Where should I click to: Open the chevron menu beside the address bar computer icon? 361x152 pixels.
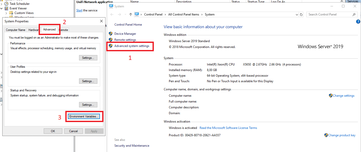pyautogui.click(x=141, y=14)
